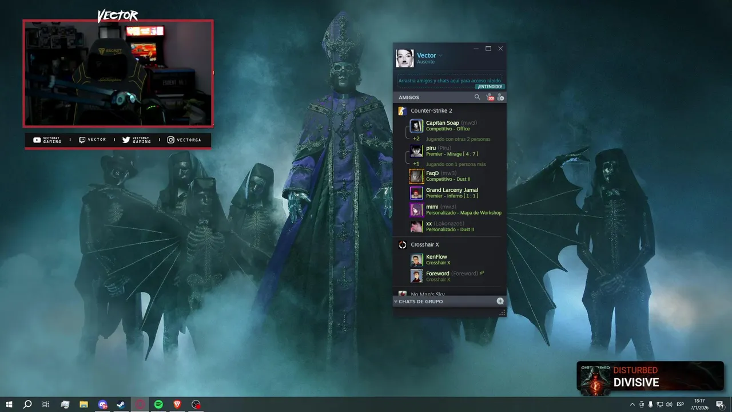This screenshot has height=412, width=732.
Task: Search friends with the magnifier icon
Action: pyautogui.click(x=477, y=97)
